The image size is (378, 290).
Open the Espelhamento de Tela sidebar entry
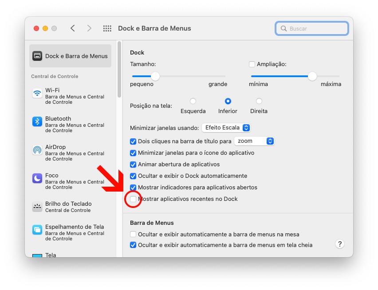point(70,232)
